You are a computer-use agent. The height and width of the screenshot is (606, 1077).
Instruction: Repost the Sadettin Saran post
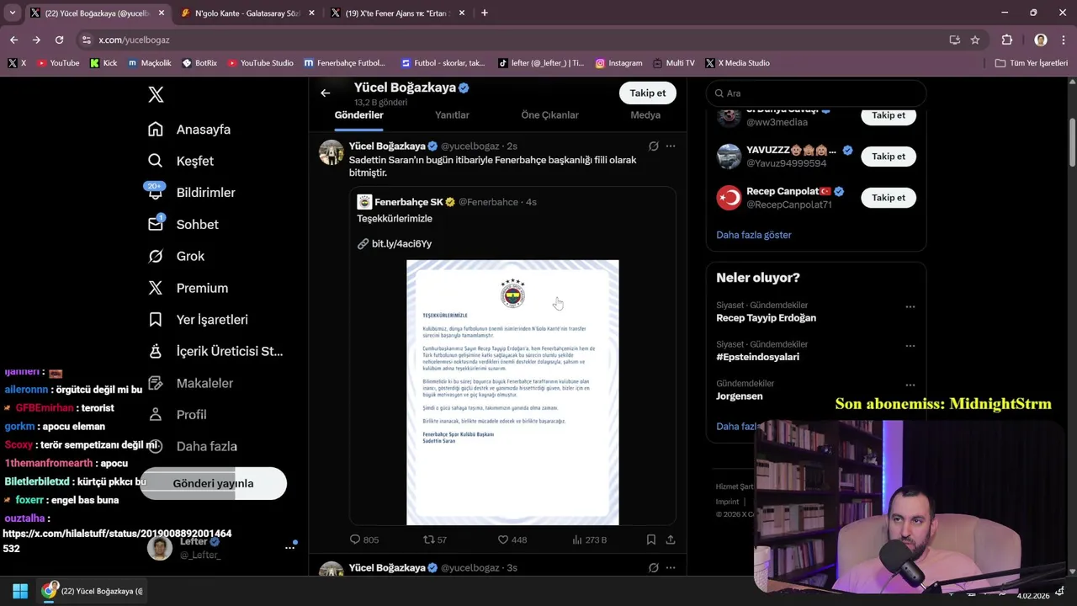pyautogui.click(x=434, y=540)
